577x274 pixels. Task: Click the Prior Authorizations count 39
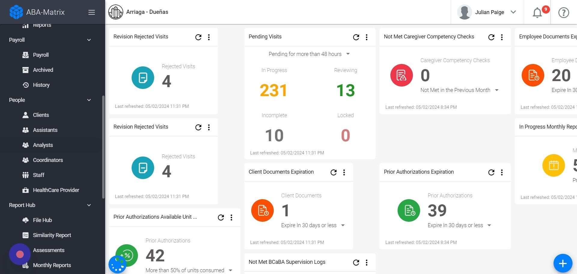(437, 210)
